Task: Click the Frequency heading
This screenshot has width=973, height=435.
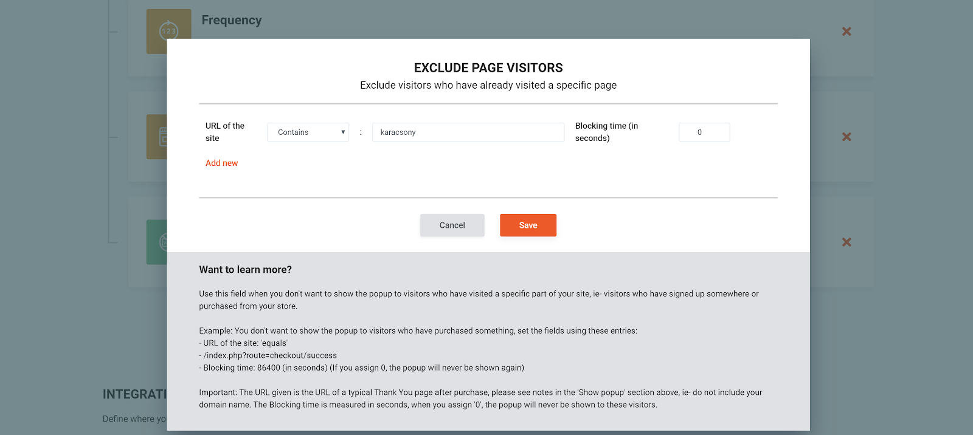Action: tap(231, 20)
